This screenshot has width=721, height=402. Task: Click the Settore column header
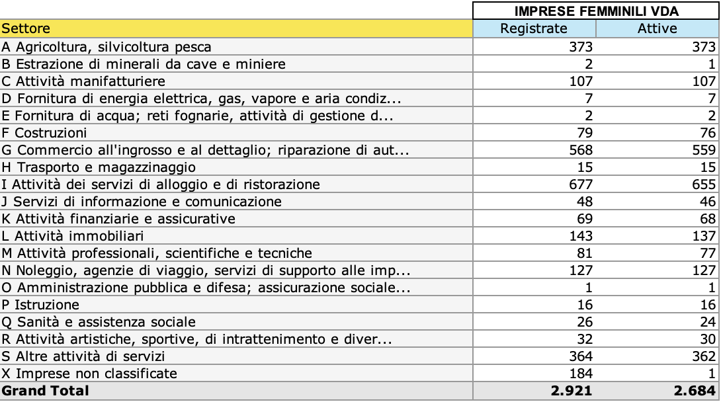click(x=26, y=28)
